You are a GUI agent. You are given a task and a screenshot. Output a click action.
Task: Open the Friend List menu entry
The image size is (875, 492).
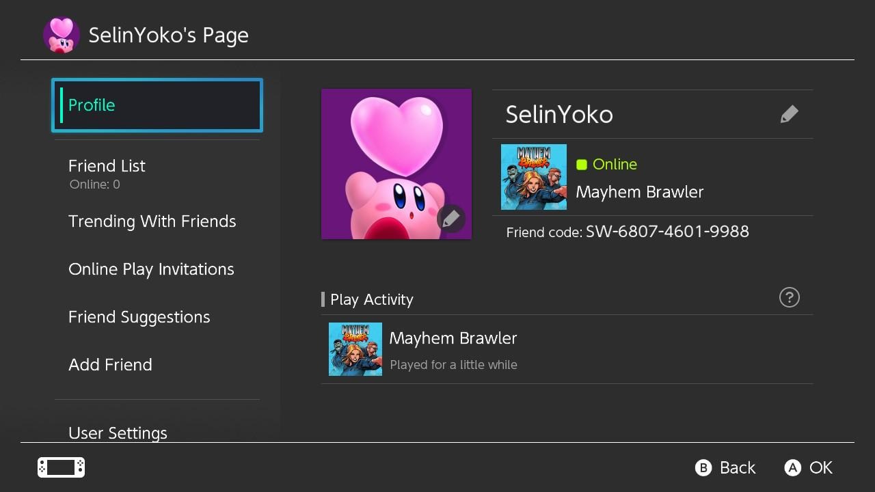pos(157,174)
